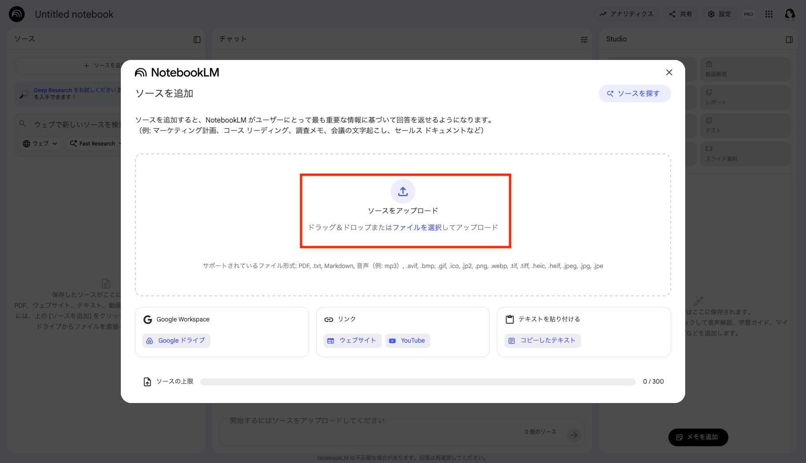Select スライド資料 in the Studio panel
This screenshot has width=806, height=463.
[x=745, y=153]
